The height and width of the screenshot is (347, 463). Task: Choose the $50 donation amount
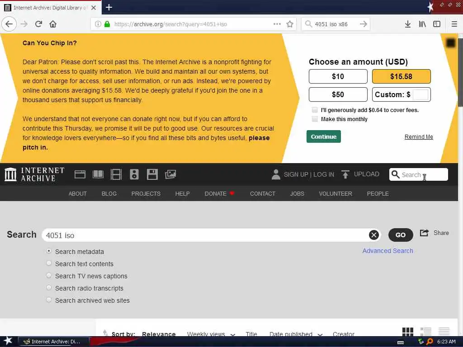click(338, 94)
